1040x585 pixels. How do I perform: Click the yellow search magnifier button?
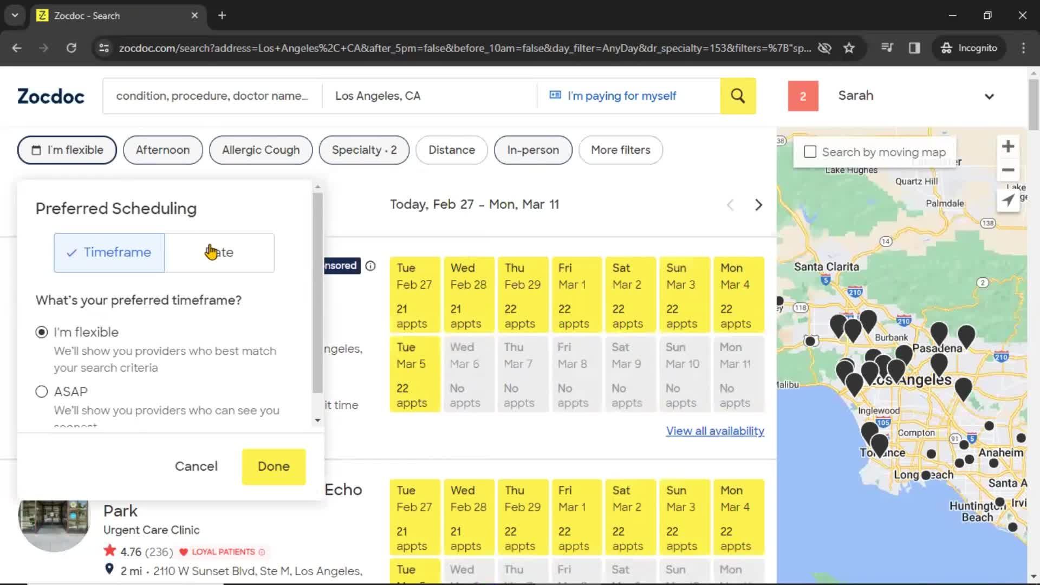(738, 96)
